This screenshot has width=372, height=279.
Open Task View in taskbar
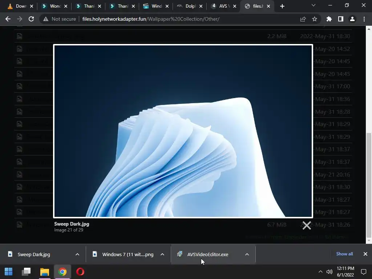click(x=26, y=272)
